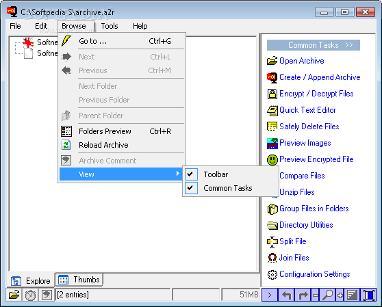Click the 51MB status field
Viewport: 382px width, 307px height.
(241, 295)
